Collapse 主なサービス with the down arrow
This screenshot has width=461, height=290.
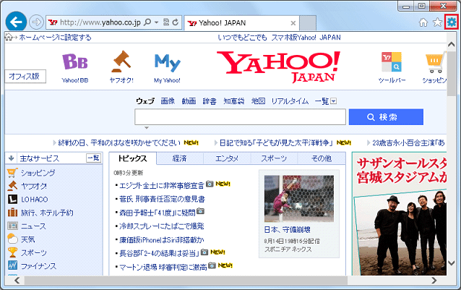tap(11, 158)
